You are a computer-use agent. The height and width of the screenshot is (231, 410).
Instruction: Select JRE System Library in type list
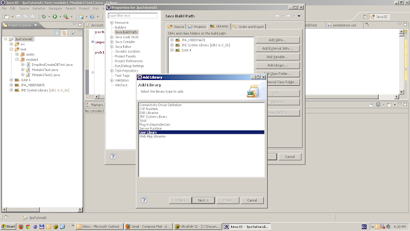point(202,117)
